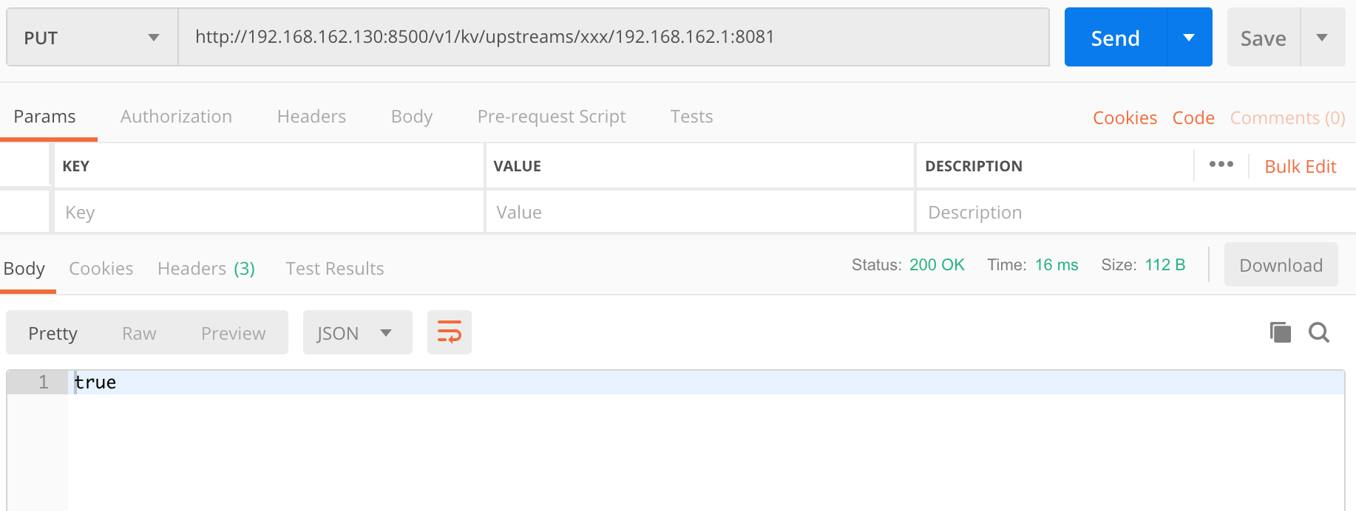1356x511 pixels.
Task: Open the params column options ellipsis
Action: (1221, 165)
